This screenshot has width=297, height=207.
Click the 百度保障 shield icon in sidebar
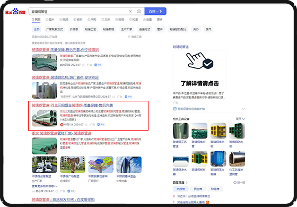pyautogui.click(x=175, y=109)
